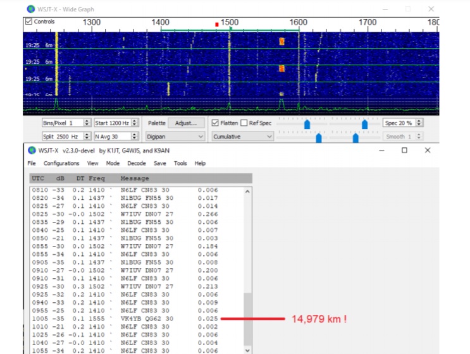Adjust the lower-right spectrum slider
The image size is (470, 354).
pyautogui.click(x=356, y=138)
